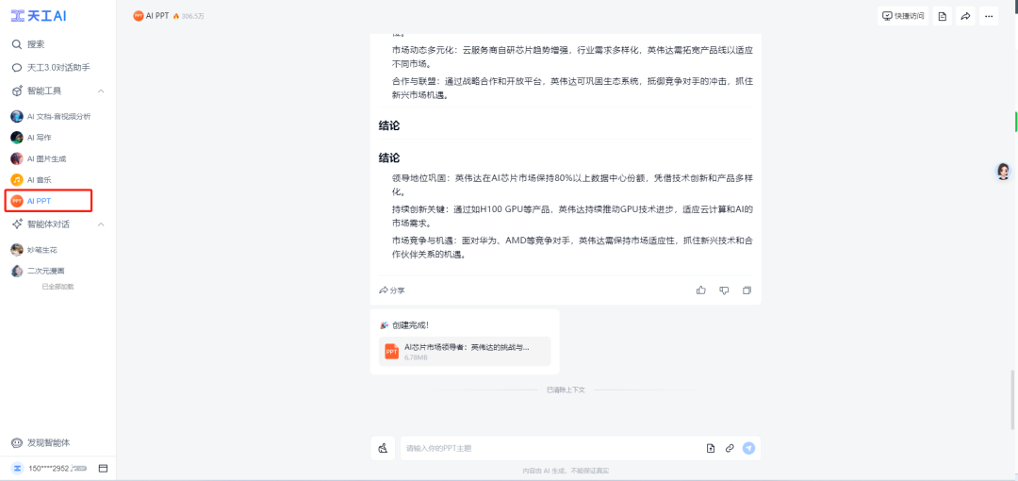Click the 分享 link below the response
Image resolution: width=1018 pixels, height=481 pixels.
tap(392, 290)
